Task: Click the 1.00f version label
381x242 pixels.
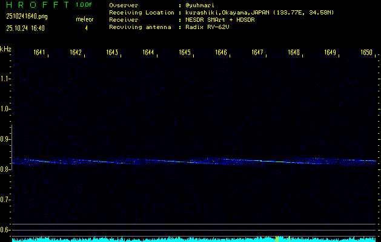Action: (85, 5)
